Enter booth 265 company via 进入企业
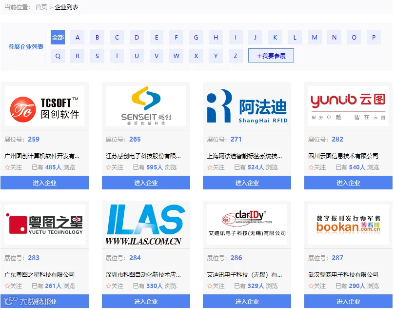 146,183
